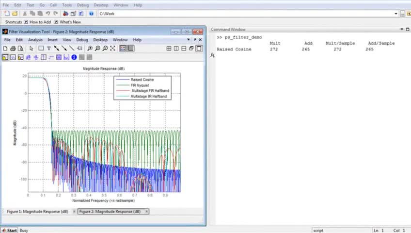This screenshot has height=233, width=411.
Task: Close Figure 1 tab with its x
Action: (x=74, y=211)
